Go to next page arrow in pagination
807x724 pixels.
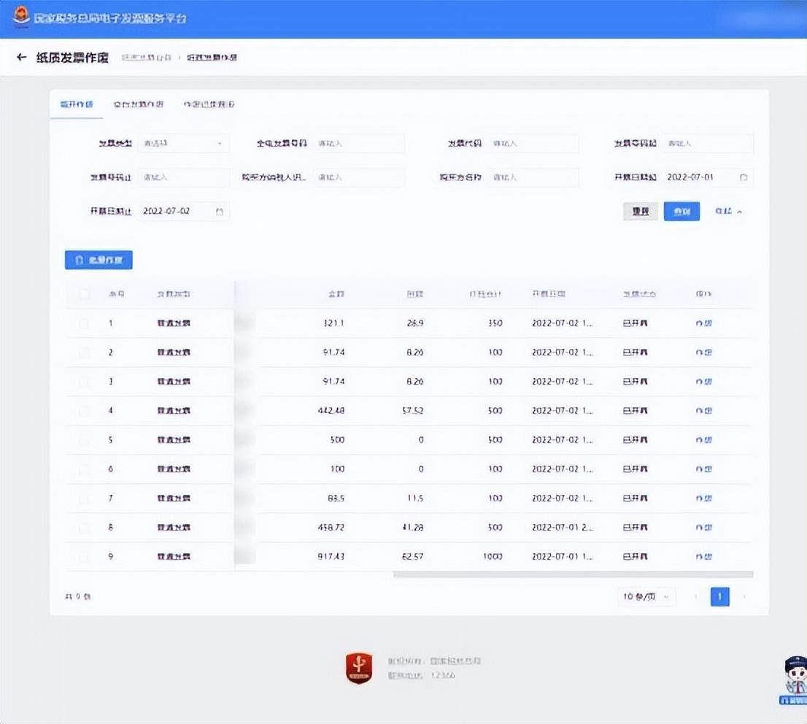[744, 597]
